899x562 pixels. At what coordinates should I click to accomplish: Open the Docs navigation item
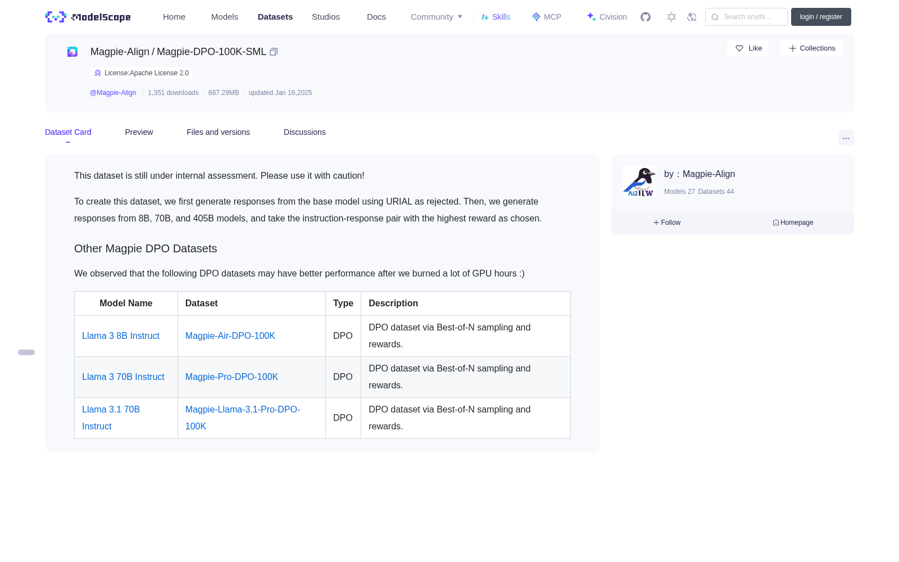coord(376,17)
